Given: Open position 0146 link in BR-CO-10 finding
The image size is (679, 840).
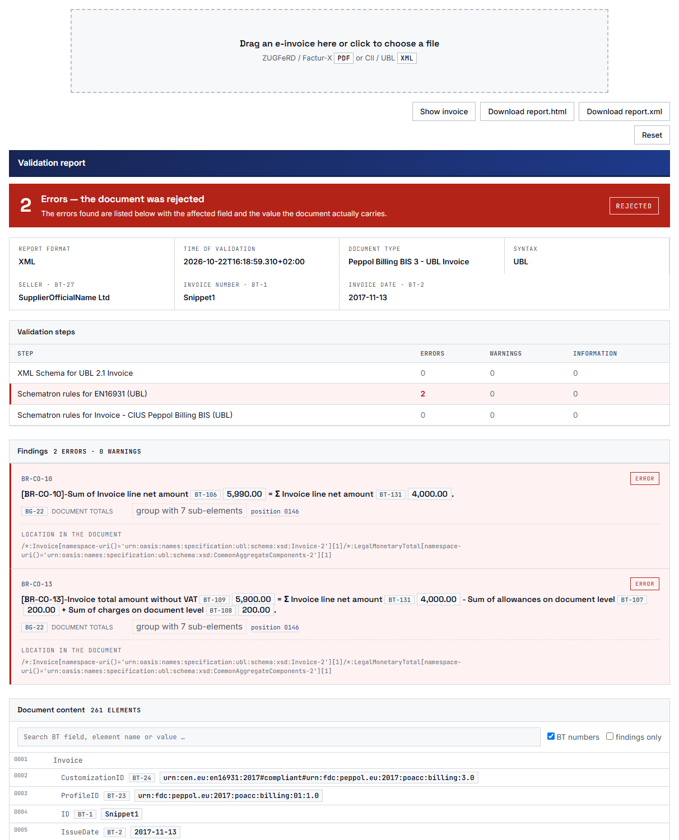Looking at the screenshot, I should click(275, 511).
